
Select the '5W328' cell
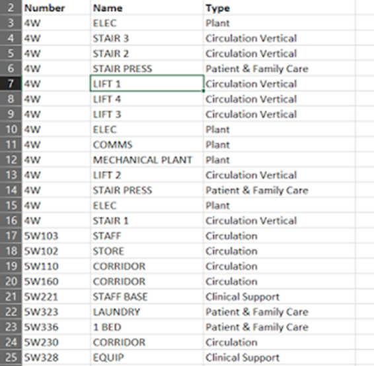coord(56,357)
